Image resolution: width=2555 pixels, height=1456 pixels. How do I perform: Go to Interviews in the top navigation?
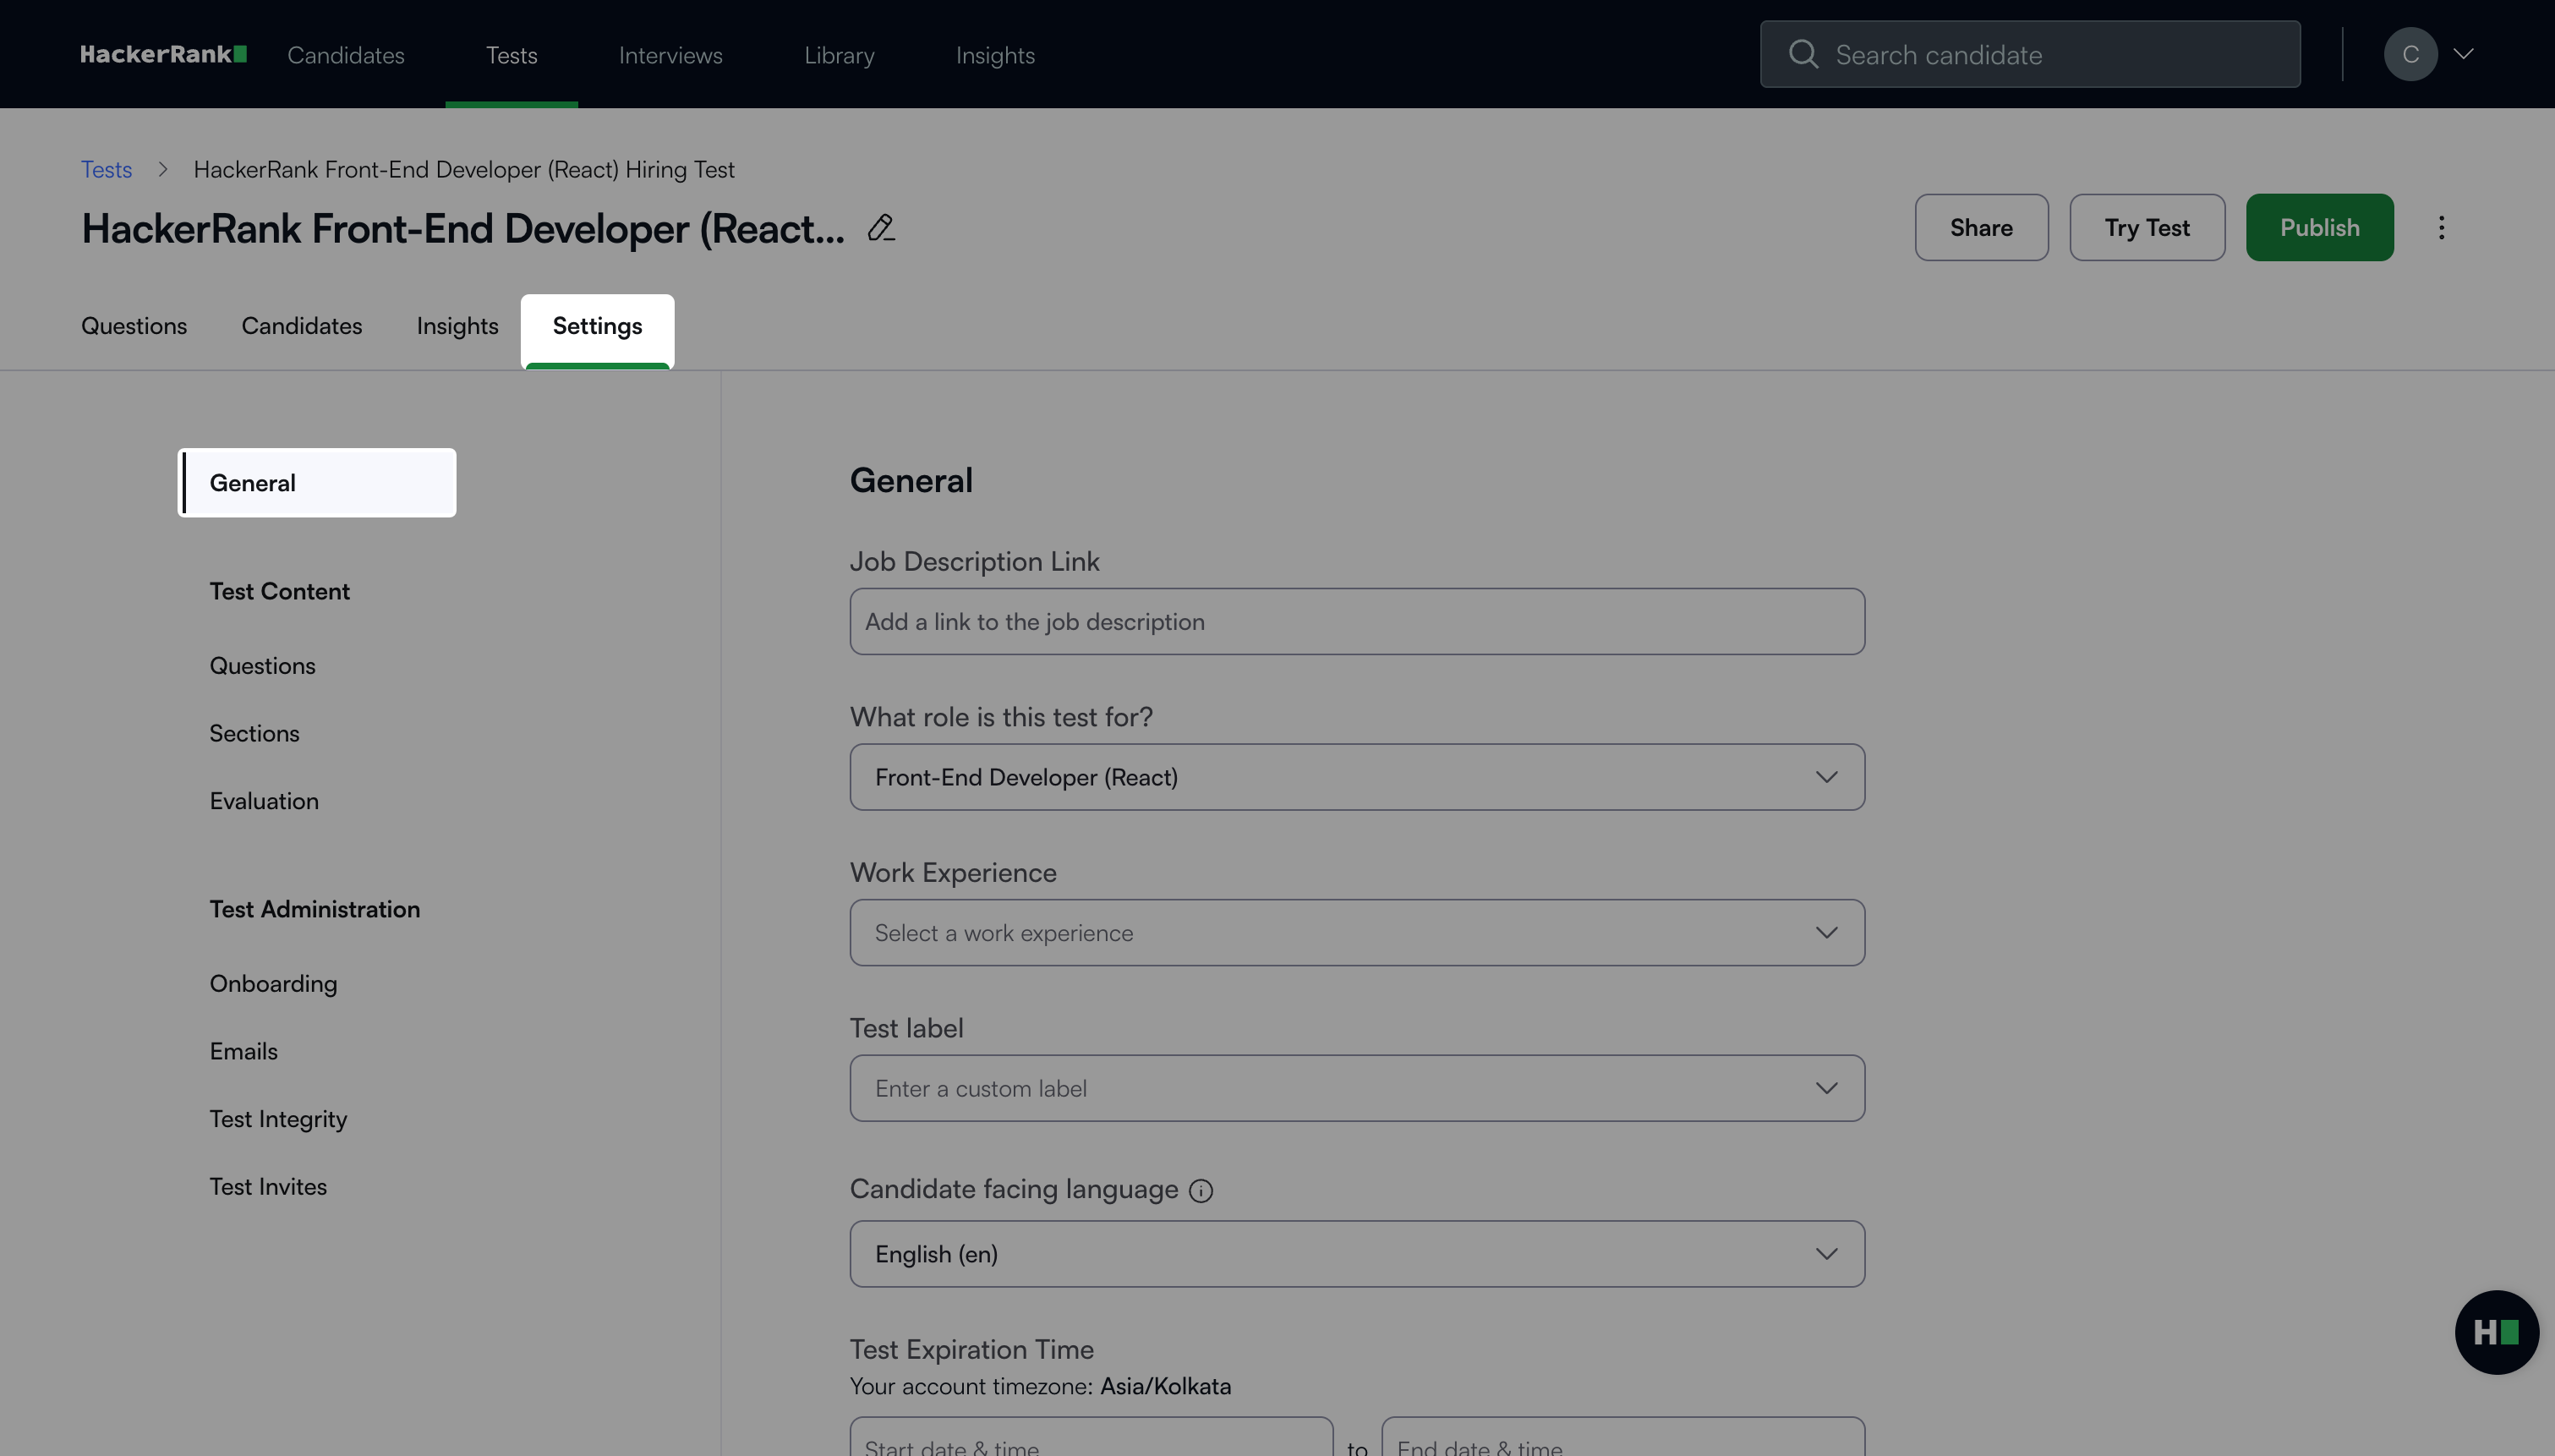point(670,55)
